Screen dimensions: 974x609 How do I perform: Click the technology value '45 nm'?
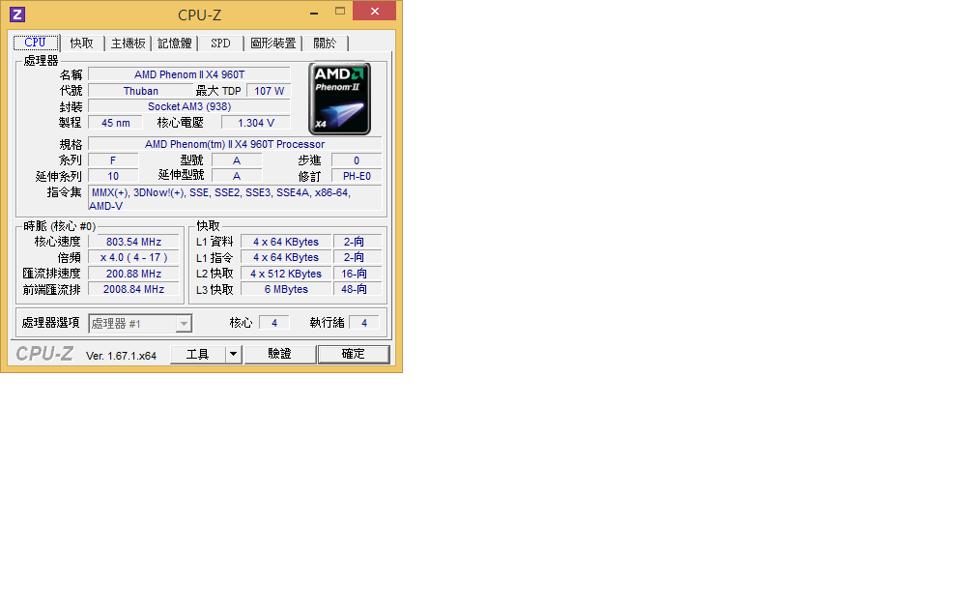coord(116,123)
